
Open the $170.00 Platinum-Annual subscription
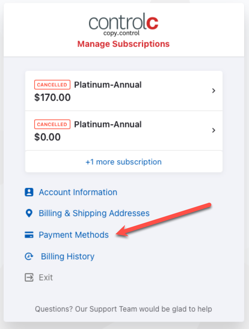point(124,91)
